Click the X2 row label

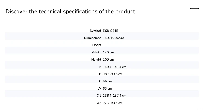click(99, 103)
